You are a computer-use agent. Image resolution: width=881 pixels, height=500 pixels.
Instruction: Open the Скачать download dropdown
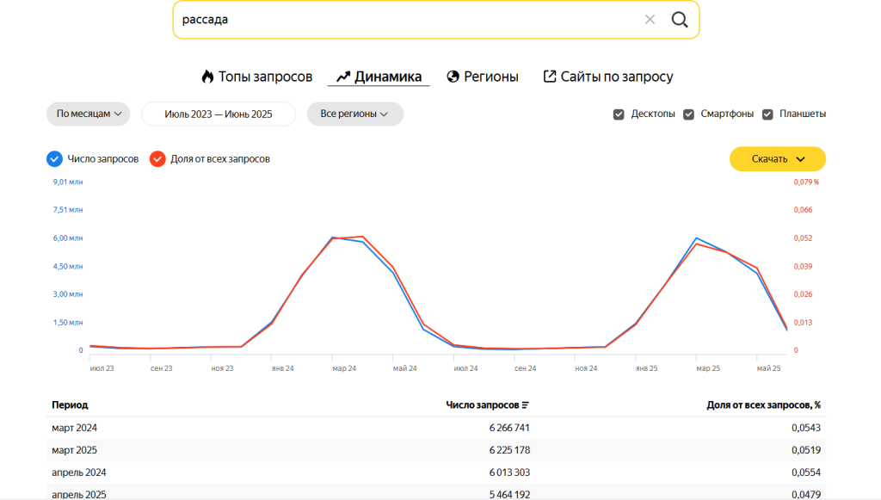(x=777, y=159)
